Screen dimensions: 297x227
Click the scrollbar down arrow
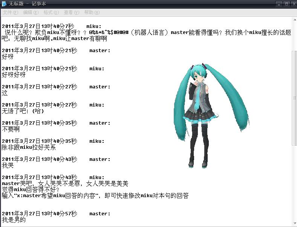(x=295, y=223)
